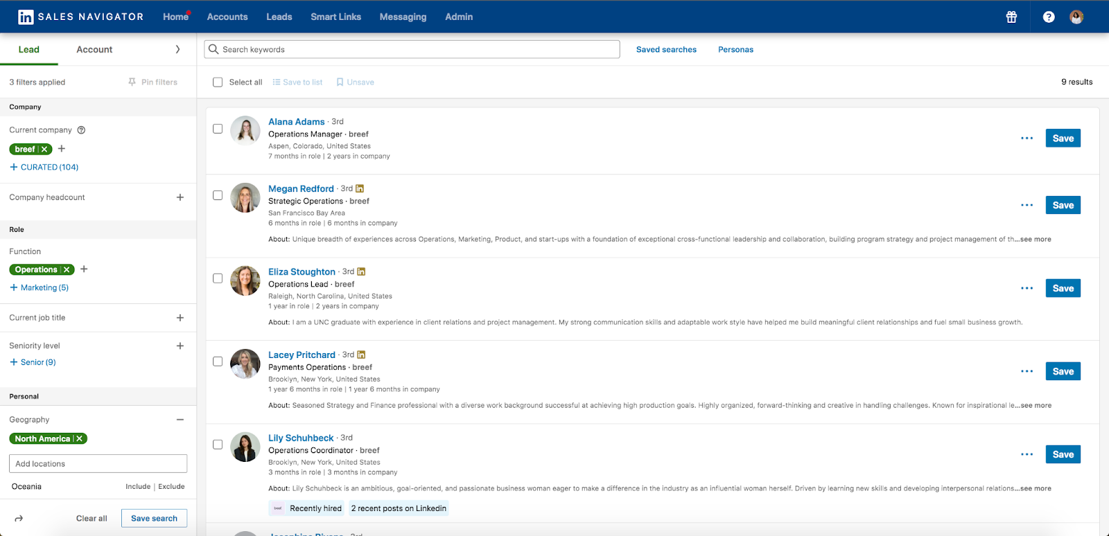The image size is (1109, 536).
Task: Open Megan Redford's profile photo
Action: click(x=245, y=198)
